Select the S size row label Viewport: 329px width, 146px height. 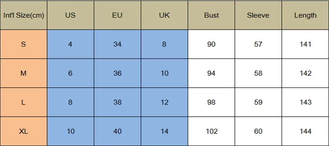click(x=23, y=44)
